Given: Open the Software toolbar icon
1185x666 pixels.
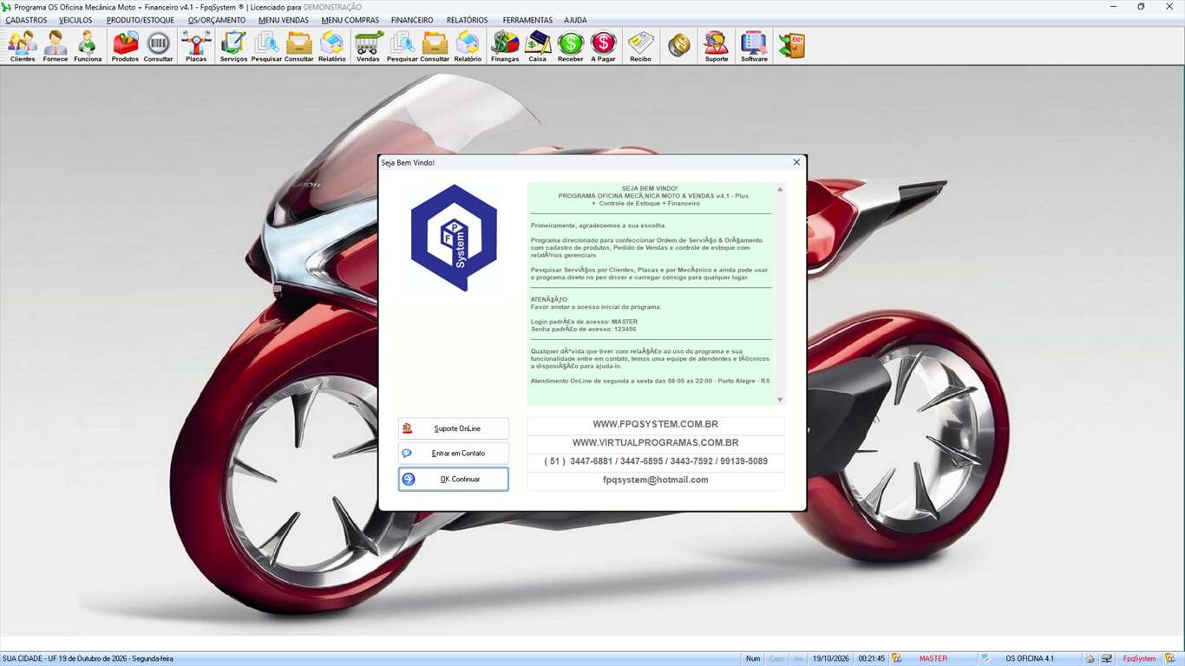Looking at the screenshot, I should click(754, 47).
